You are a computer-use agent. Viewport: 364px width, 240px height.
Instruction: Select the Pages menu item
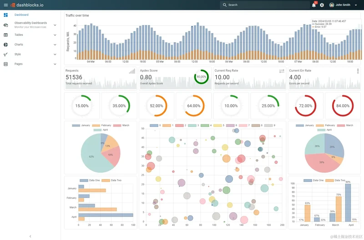pyautogui.click(x=30, y=64)
